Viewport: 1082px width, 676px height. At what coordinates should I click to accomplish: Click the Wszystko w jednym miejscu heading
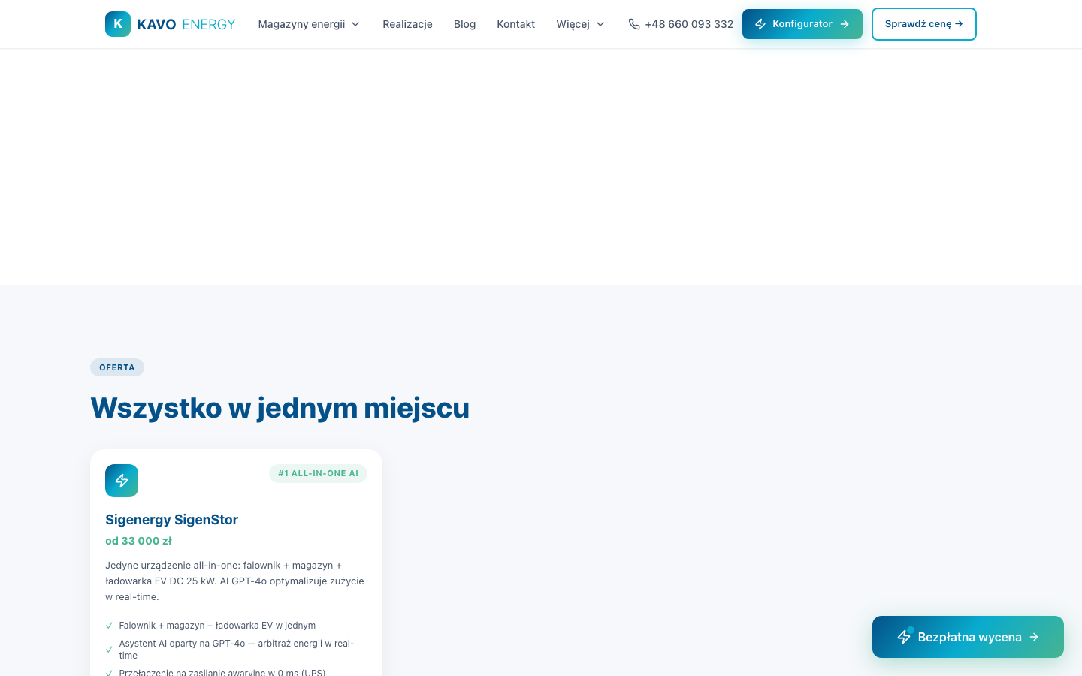click(280, 408)
